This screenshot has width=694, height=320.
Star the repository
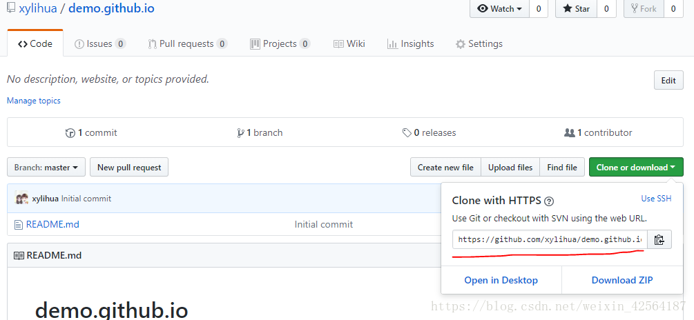[x=577, y=8]
